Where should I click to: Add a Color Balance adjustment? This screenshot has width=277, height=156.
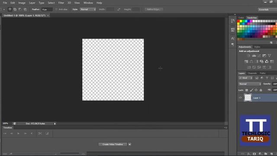click(x=251, y=62)
